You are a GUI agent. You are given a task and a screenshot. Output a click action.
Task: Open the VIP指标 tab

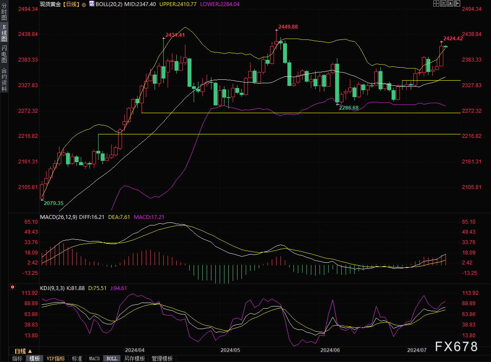click(x=56, y=359)
